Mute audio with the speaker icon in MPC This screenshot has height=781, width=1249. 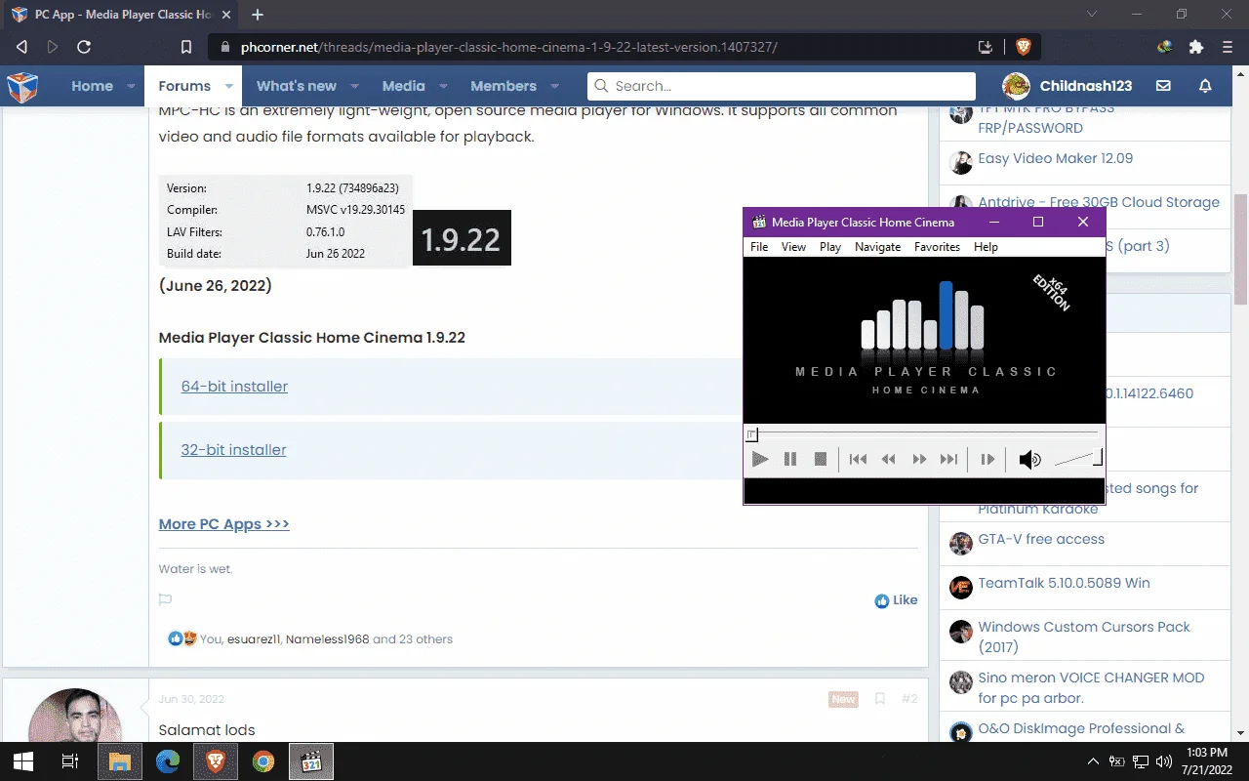1029,460
